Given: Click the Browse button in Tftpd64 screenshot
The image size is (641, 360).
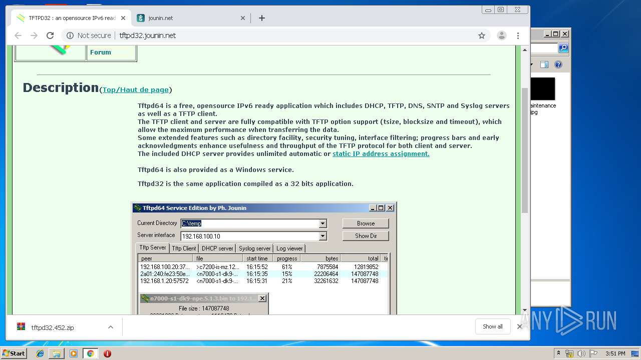Looking at the screenshot, I should (x=366, y=223).
